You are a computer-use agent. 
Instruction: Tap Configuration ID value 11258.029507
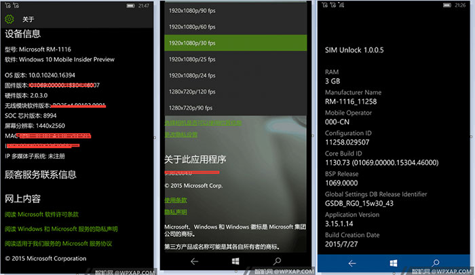347,142
